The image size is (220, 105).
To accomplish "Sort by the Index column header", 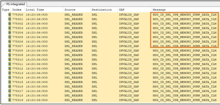I will (x=17, y=10).
